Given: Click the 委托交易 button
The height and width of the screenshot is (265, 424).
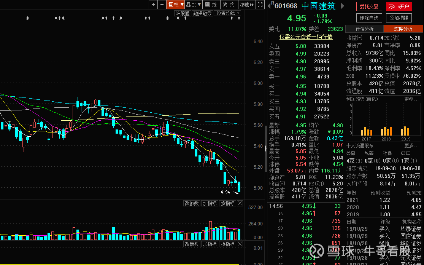Looking at the screenshot, I should [369, 6].
